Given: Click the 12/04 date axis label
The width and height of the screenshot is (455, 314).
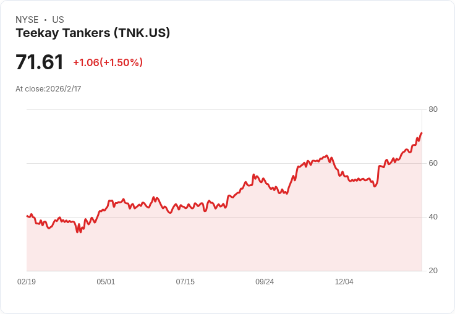Looking at the screenshot, I should click(x=344, y=281).
